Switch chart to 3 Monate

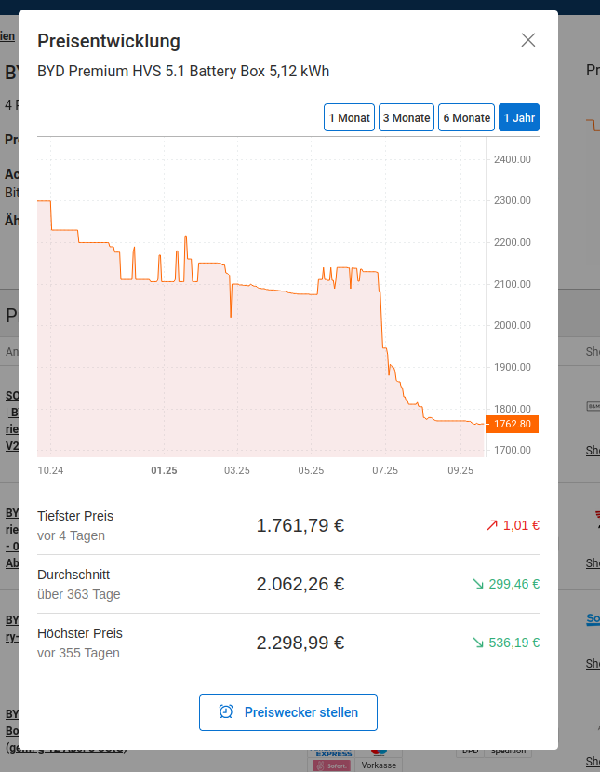click(x=407, y=118)
